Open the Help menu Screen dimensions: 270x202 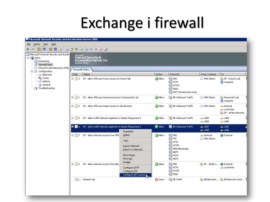(54, 44)
